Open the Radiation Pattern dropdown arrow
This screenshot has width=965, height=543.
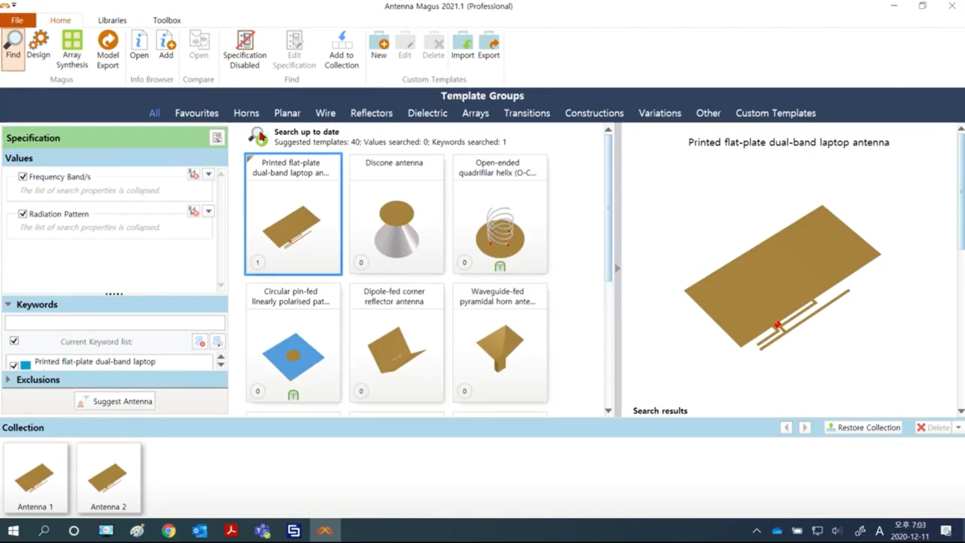(208, 212)
